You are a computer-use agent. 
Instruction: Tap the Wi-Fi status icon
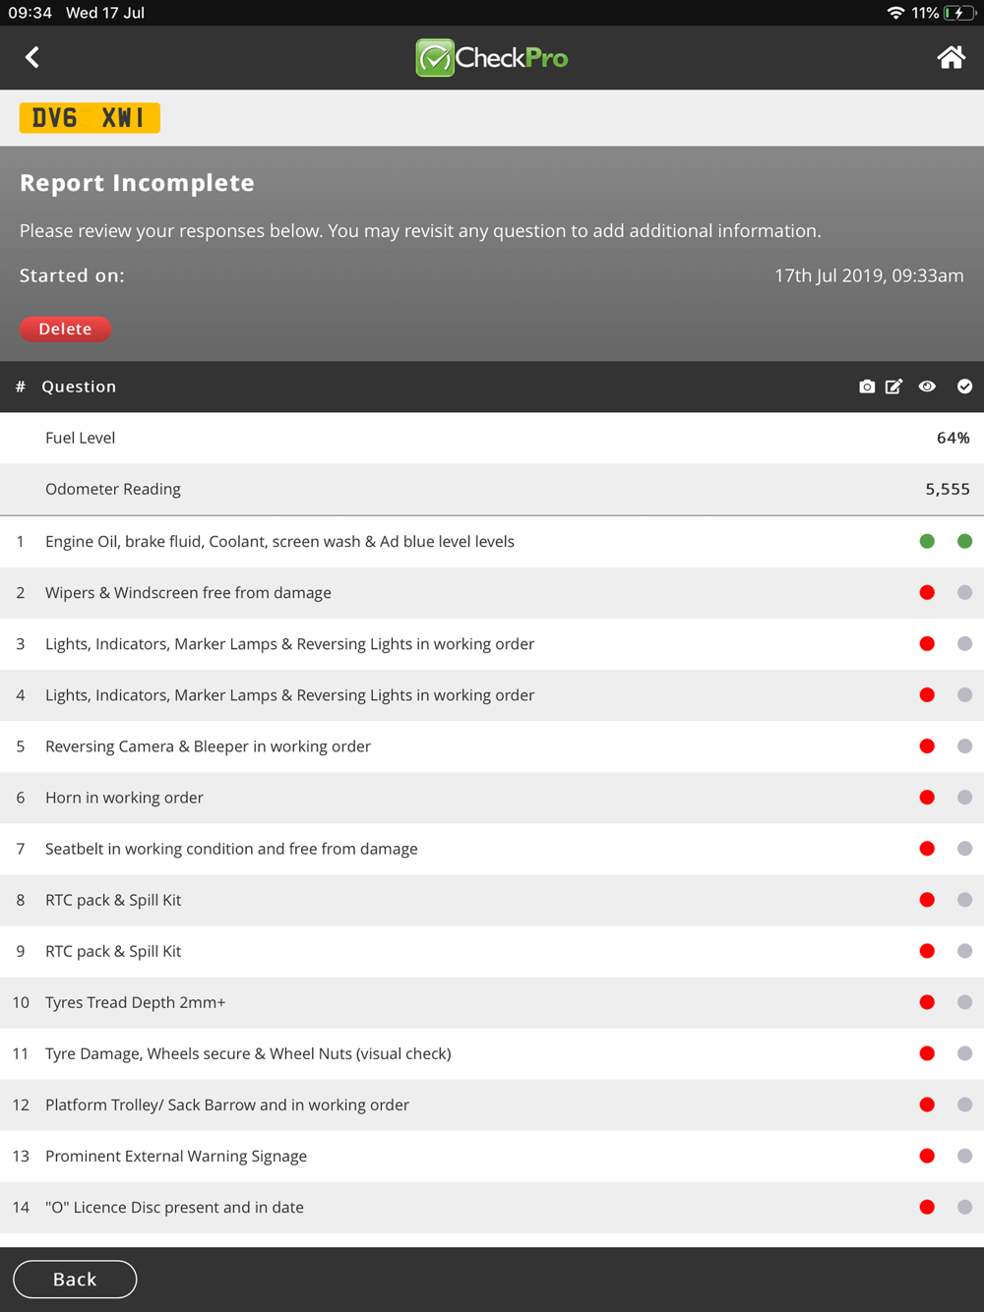(x=895, y=13)
